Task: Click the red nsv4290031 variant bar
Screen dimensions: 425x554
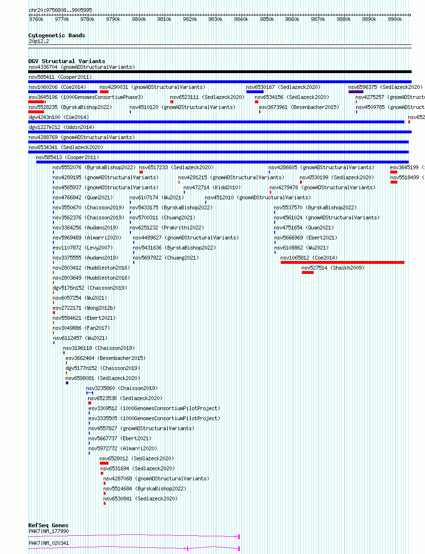Action: click(104, 92)
